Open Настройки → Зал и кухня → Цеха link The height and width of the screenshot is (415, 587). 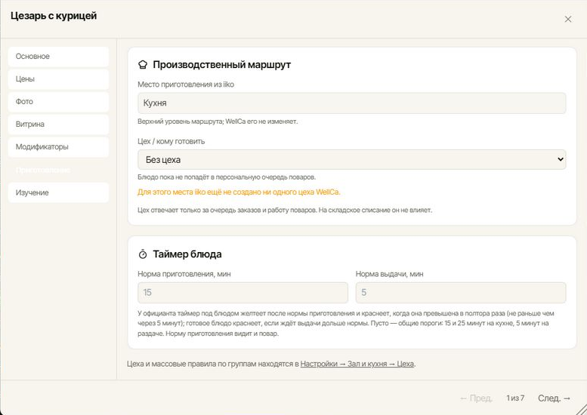pos(357,364)
